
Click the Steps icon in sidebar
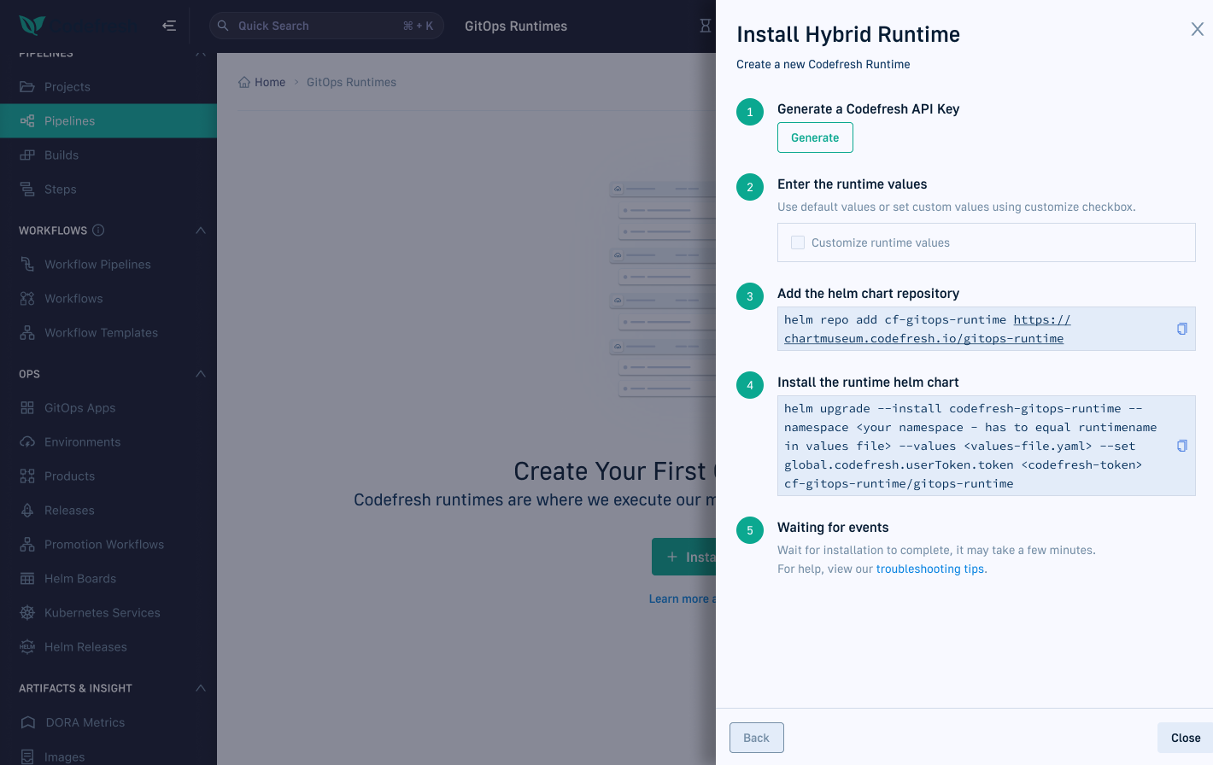[x=27, y=190]
